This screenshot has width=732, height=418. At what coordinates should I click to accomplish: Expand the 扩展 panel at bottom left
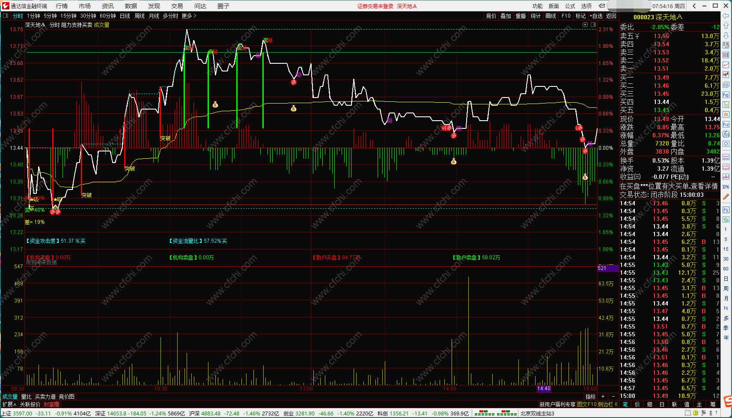[x=9, y=404]
